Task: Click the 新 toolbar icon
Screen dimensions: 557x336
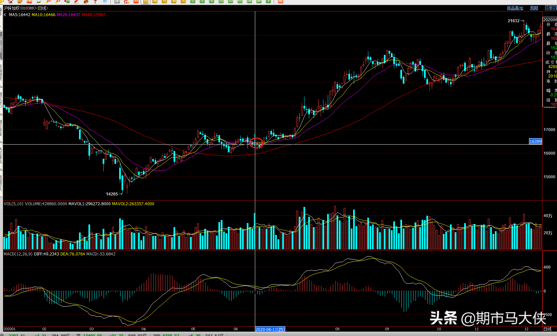Action: 105,1
